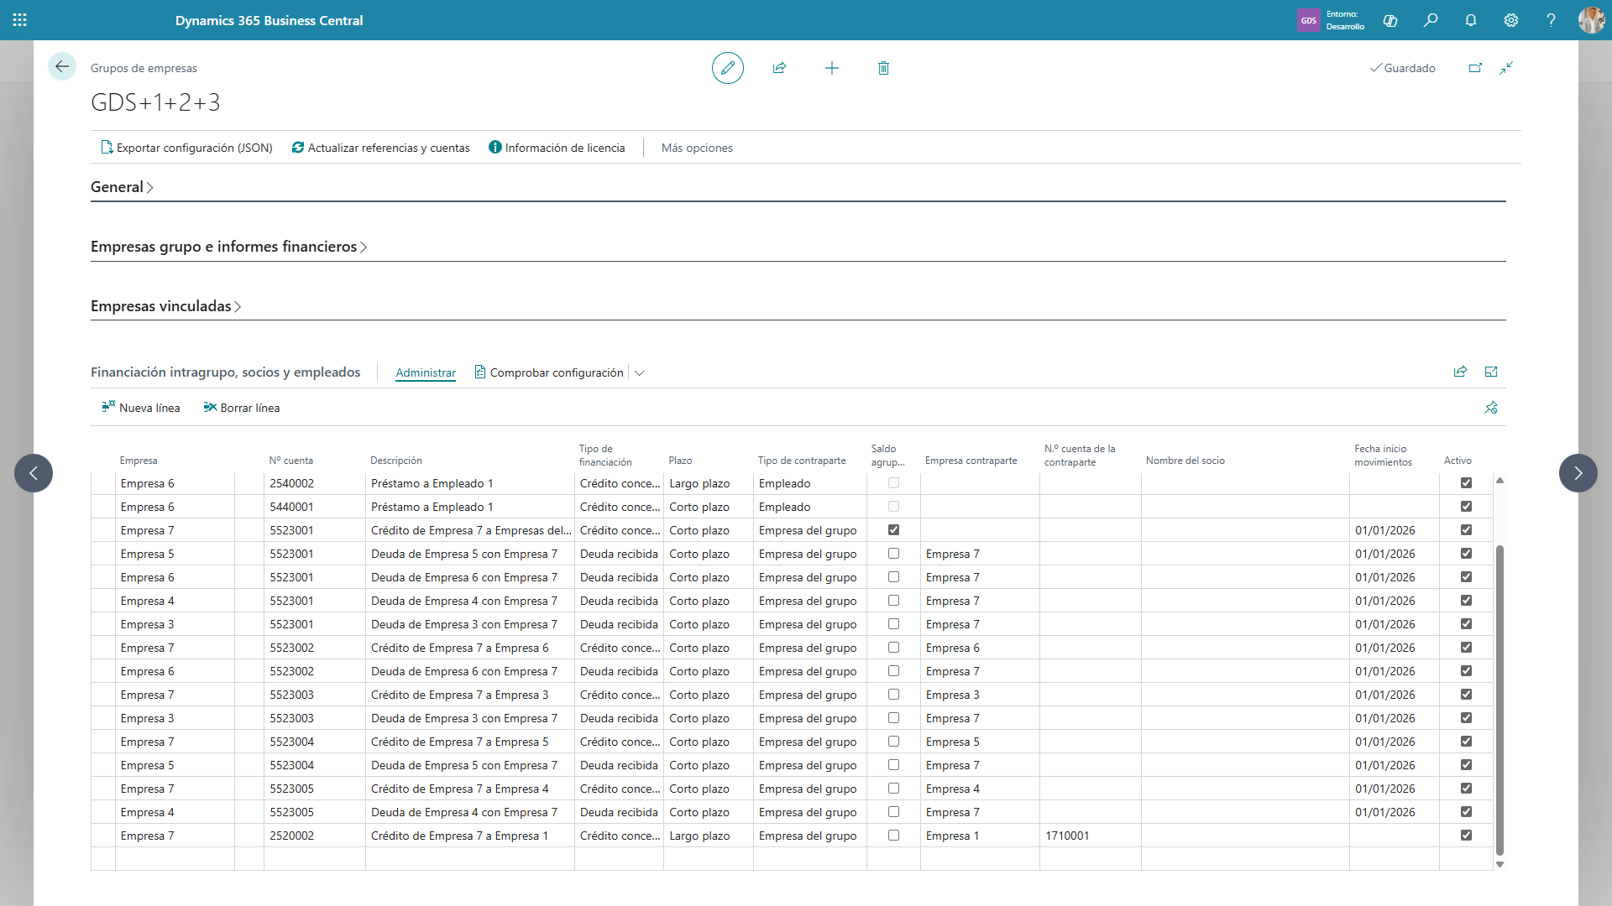Collapse Financiación intragrupo, socios y empleados header

pos(225,372)
